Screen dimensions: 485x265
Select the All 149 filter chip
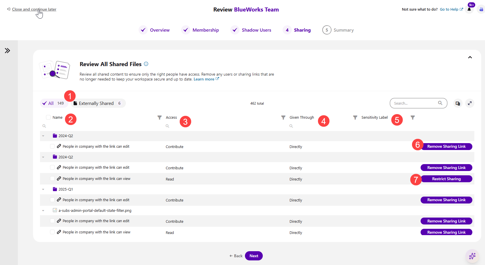(53, 103)
